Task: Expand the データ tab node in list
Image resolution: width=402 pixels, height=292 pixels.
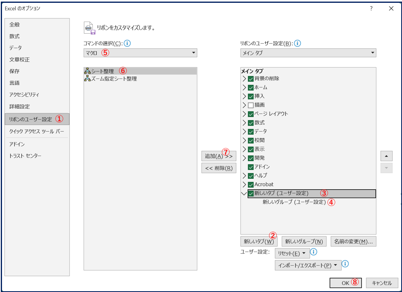Action: tap(244, 132)
